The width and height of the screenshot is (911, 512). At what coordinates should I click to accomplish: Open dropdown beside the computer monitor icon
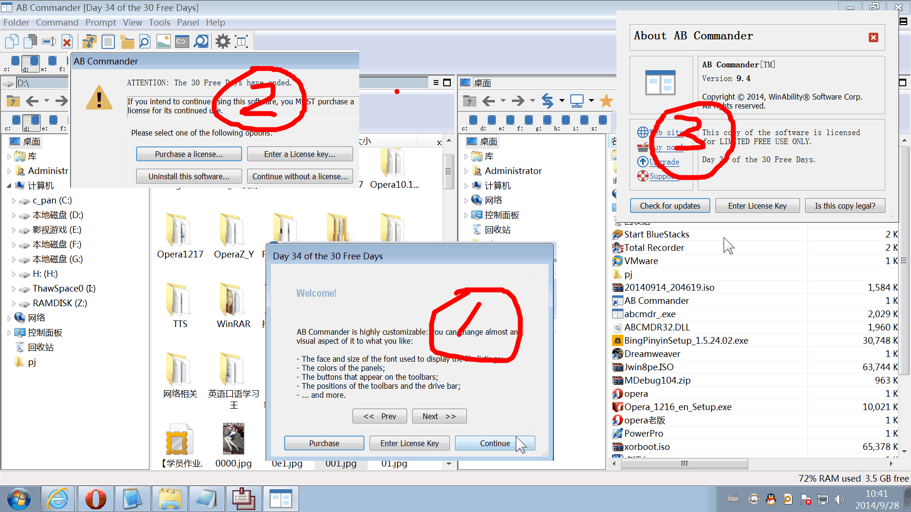tap(591, 101)
